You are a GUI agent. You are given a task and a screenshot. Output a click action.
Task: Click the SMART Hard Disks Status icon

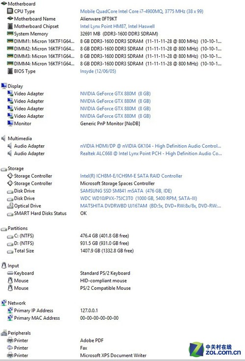coord(10,214)
